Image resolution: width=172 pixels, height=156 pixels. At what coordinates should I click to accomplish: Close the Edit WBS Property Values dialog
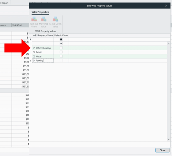coord(166,6)
